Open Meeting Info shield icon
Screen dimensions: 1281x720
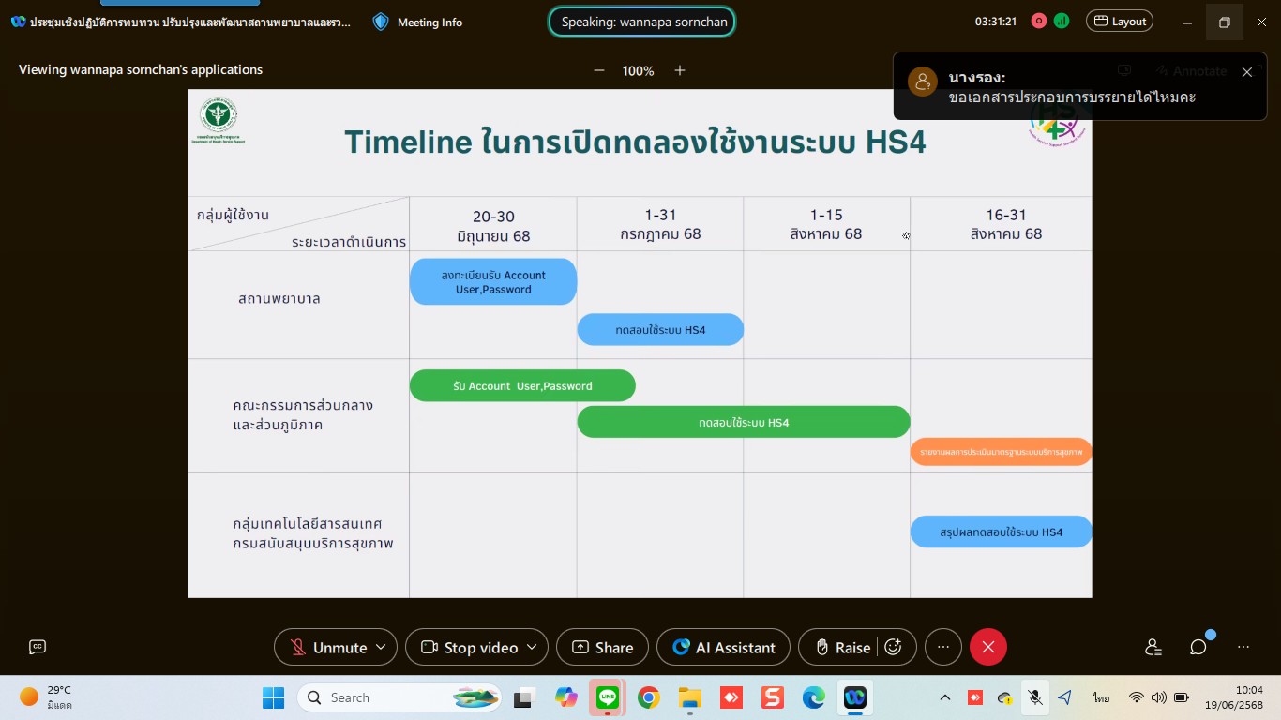pyautogui.click(x=381, y=22)
